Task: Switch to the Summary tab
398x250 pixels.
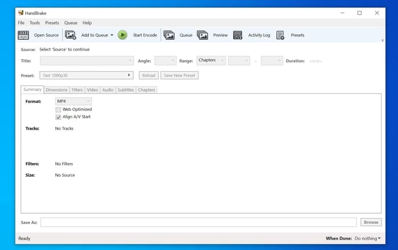Action: click(x=32, y=90)
